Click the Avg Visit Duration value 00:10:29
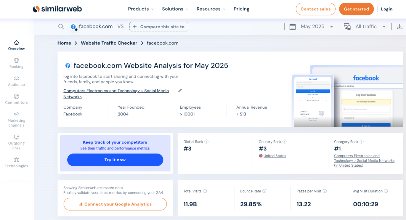Image resolution: width=406 pixels, height=220 pixels. click(365, 204)
